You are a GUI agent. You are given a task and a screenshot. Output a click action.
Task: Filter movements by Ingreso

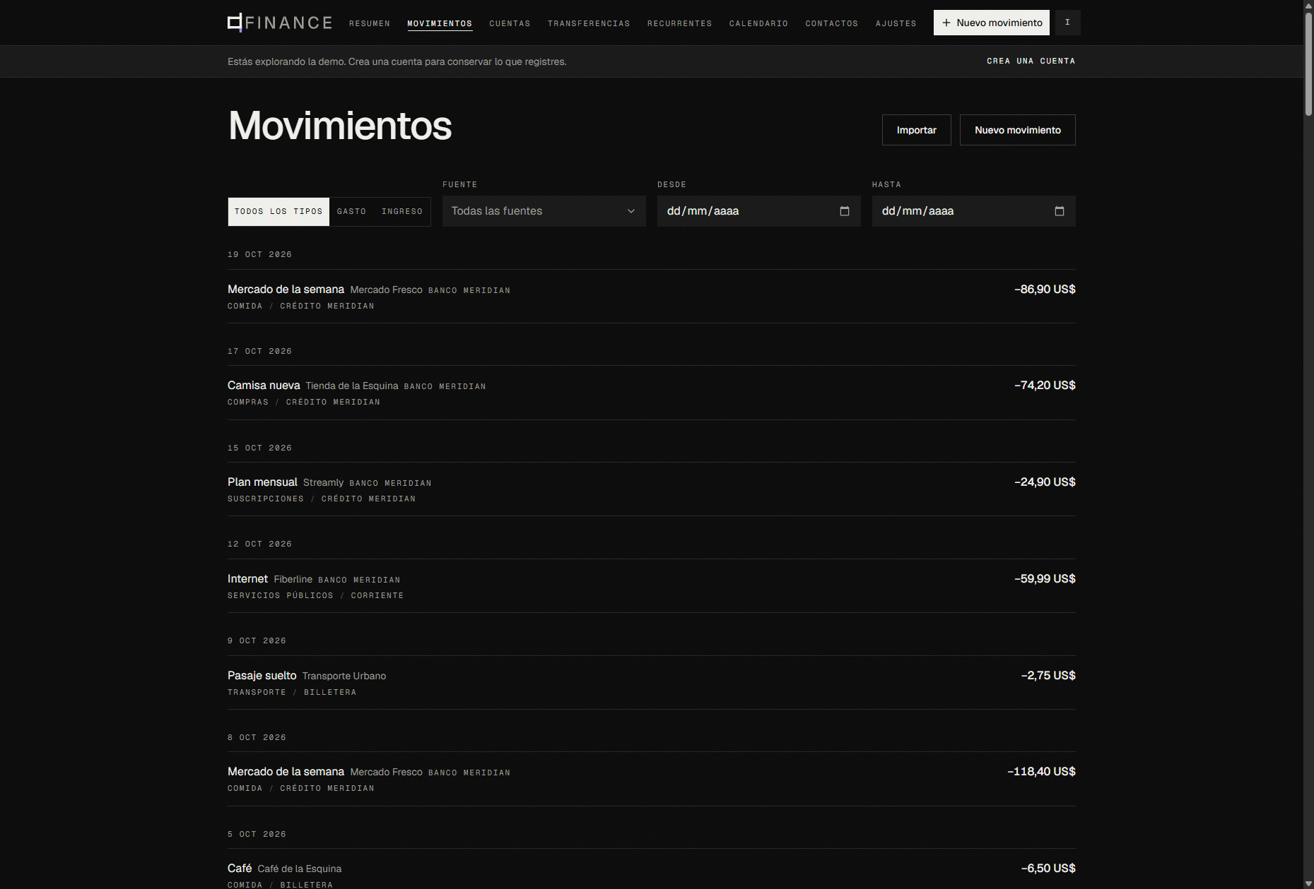pyautogui.click(x=402, y=212)
